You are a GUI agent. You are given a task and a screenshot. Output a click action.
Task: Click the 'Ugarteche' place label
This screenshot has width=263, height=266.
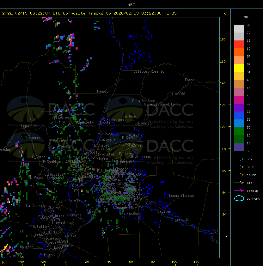pyautogui.click(x=78, y=200)
